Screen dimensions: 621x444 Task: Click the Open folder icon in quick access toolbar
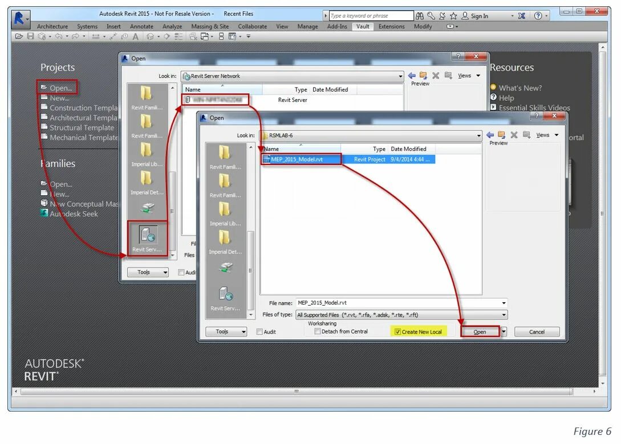[19, 36]
